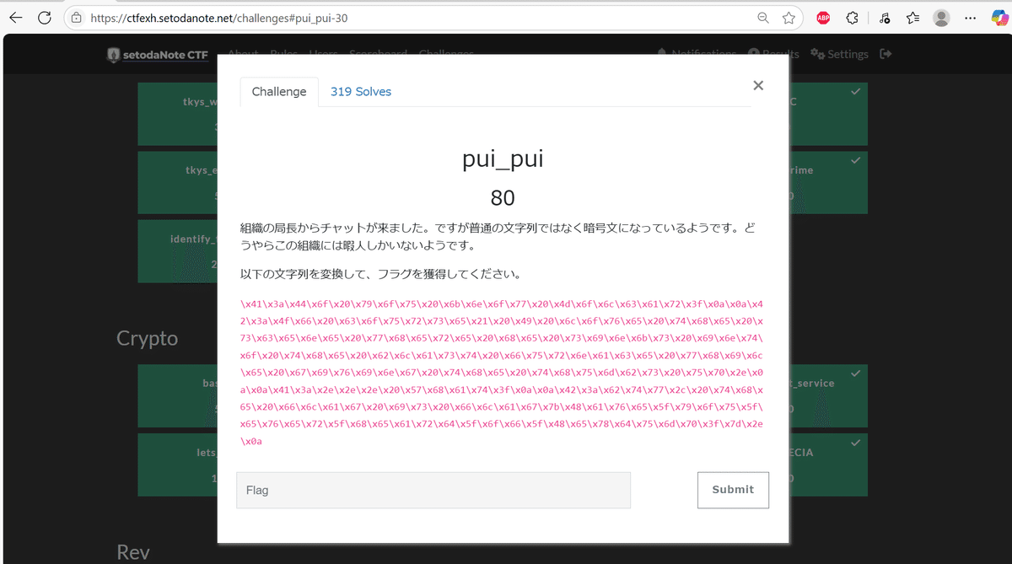
Task: Open Settings from the site navbar
Action: [839, 53]
